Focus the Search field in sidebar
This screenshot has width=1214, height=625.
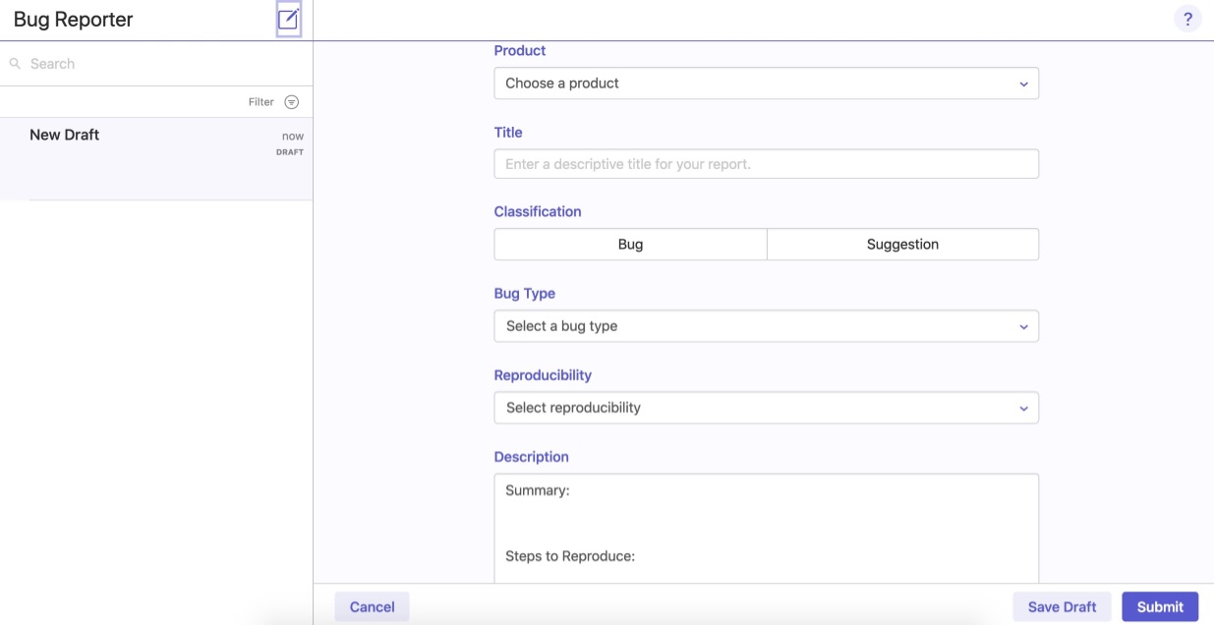156,64
